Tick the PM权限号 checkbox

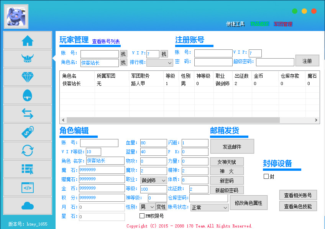142,216
